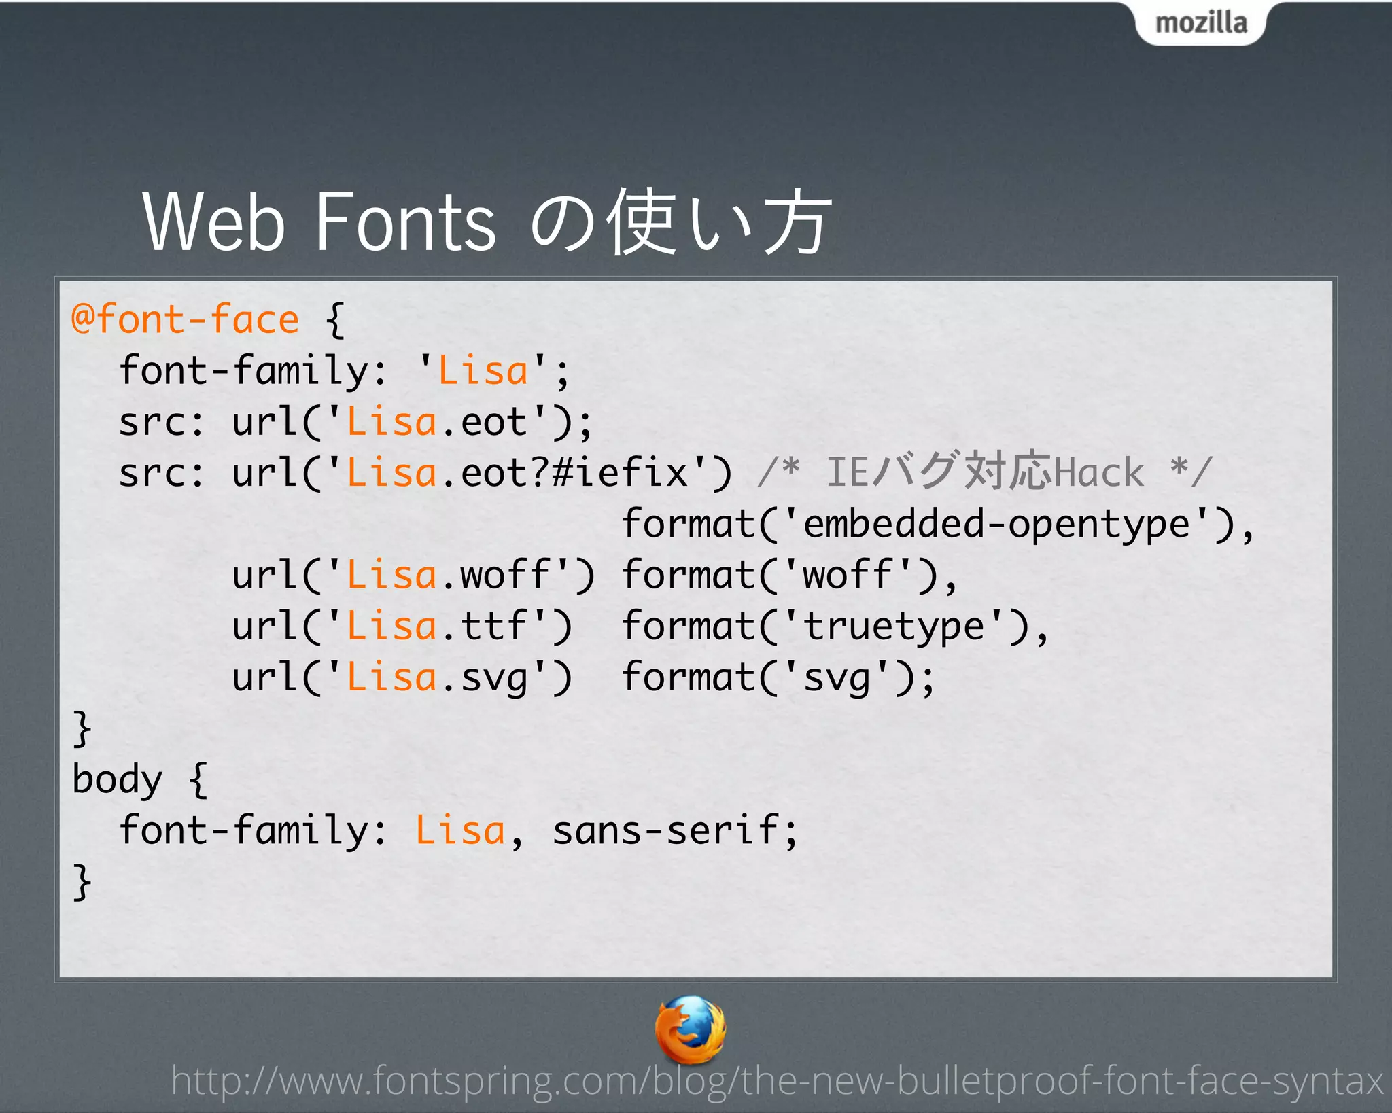Click "url('Lisa.svg')" text
The width and height of the screenshot is (1392, 1113).
[x=402, y=677]
